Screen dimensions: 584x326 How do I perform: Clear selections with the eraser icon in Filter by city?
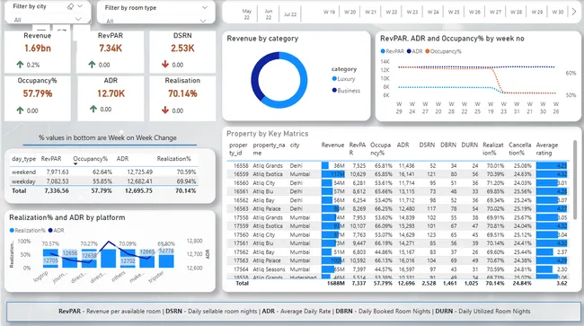[x=70, y=6]
